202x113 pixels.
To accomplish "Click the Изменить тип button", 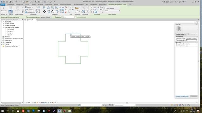I will [192, 34].
